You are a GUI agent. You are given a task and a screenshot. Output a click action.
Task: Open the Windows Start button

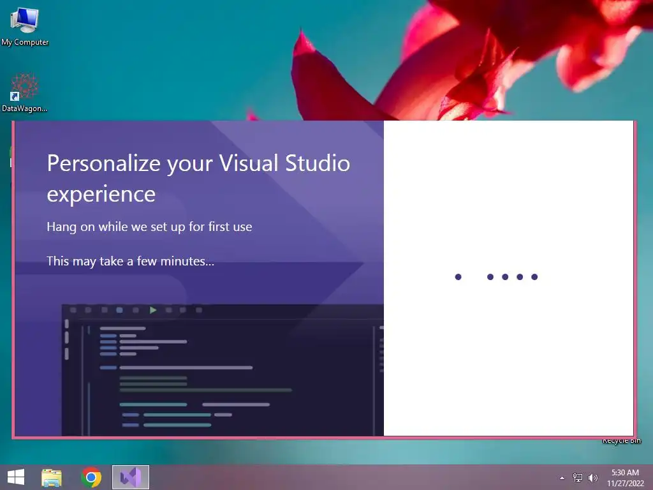[x=16, y=477]
